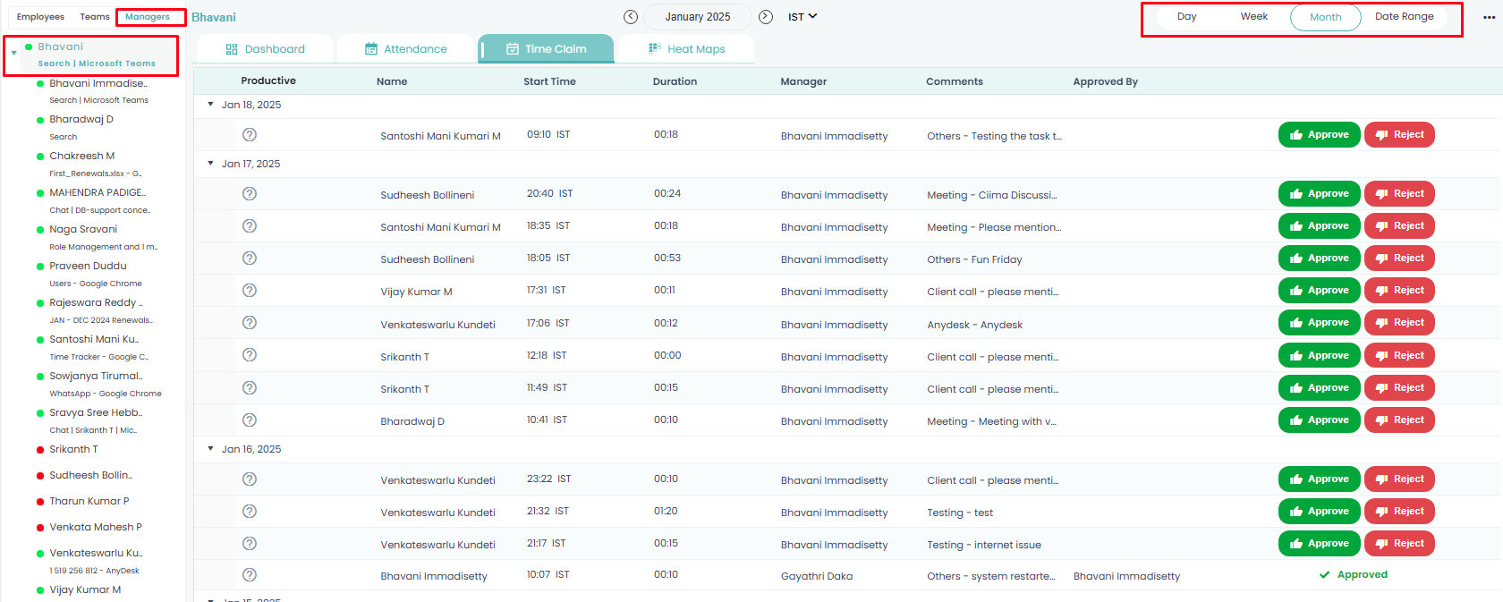Switch the range to Day view
This screenshot has height=602, width=1503.
[1187, 17]
